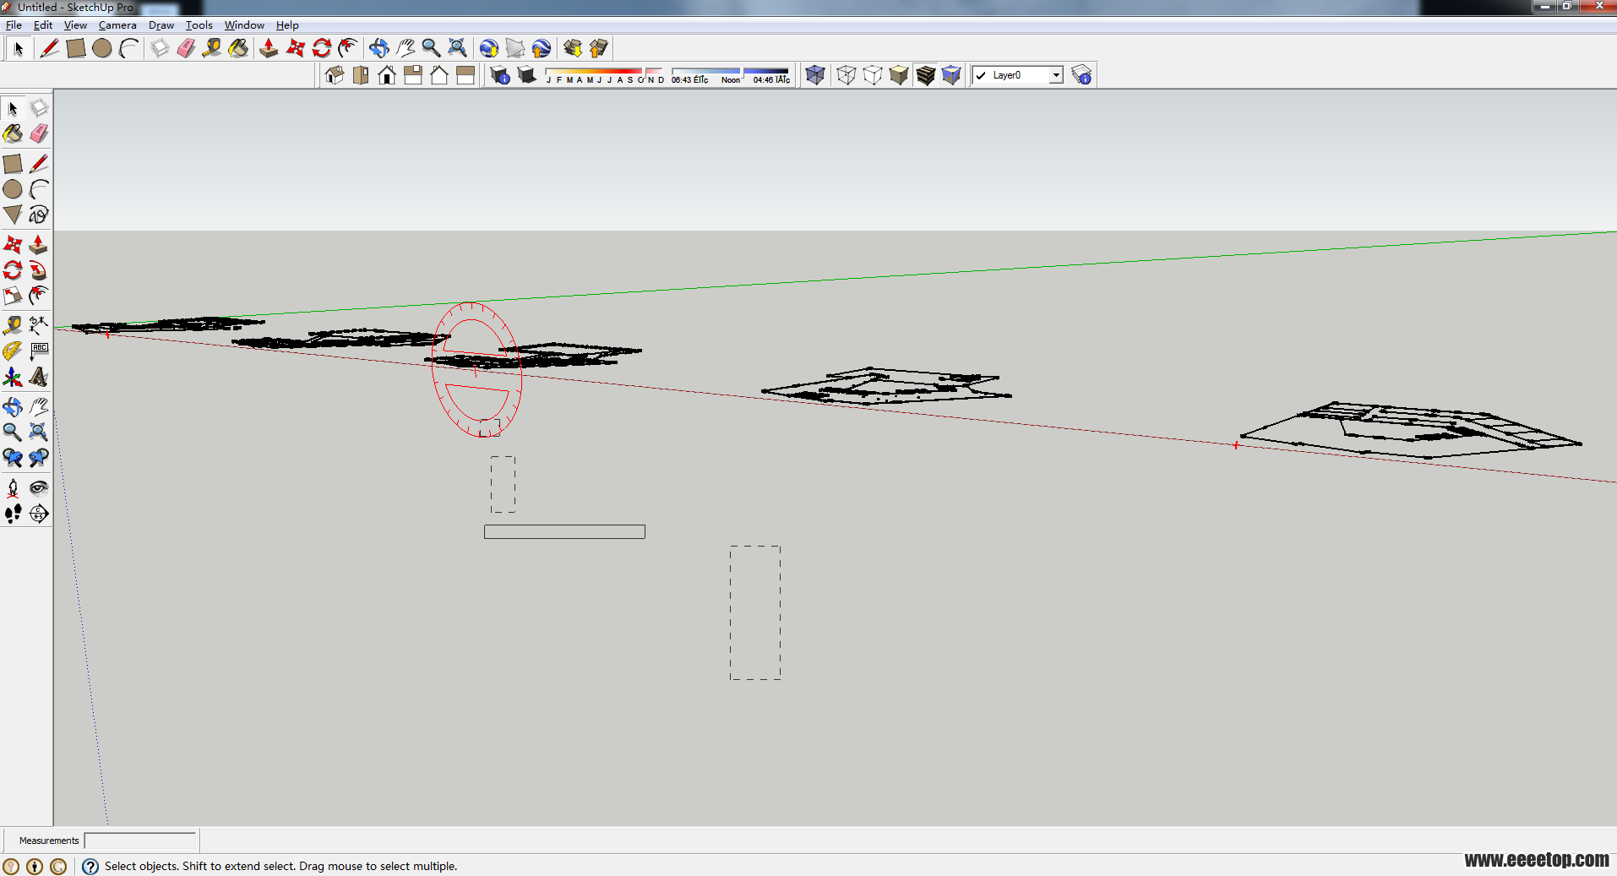This screenshot has height=876, width=1617.
Task: Enable Wireframe face style
Action: (846, 75)
